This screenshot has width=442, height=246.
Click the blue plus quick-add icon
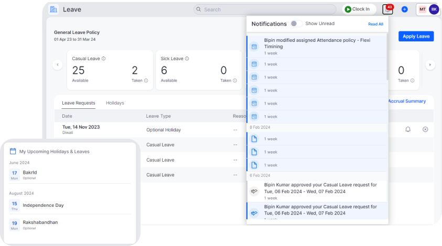pyautogui.click(x=404, y=9)
